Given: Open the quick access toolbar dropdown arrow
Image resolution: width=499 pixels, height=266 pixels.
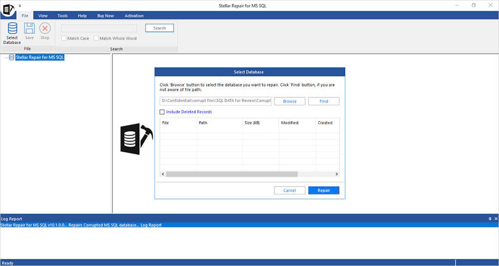Looking at the screenshot, I should (x=20, y=5).
